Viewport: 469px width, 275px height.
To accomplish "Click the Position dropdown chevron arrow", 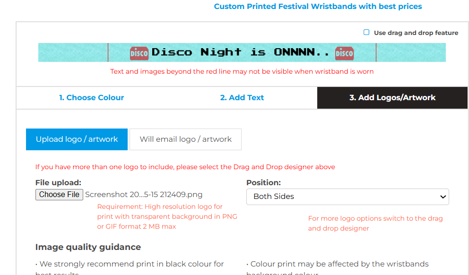I will pos(443,197).
